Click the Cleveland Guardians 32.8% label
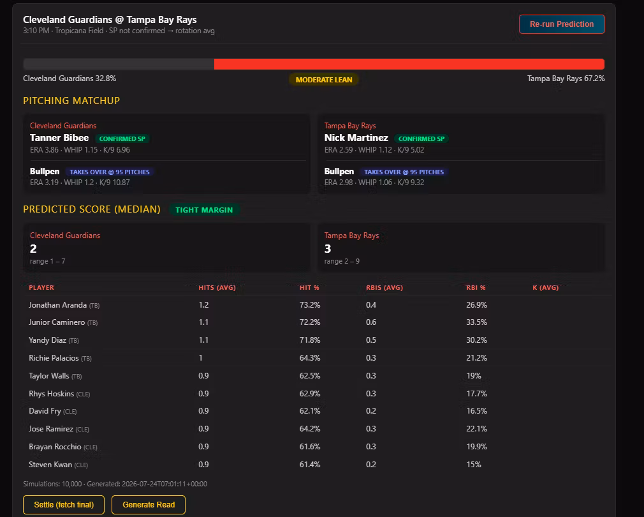Screen dimensions: 644x517 [70, 79]
